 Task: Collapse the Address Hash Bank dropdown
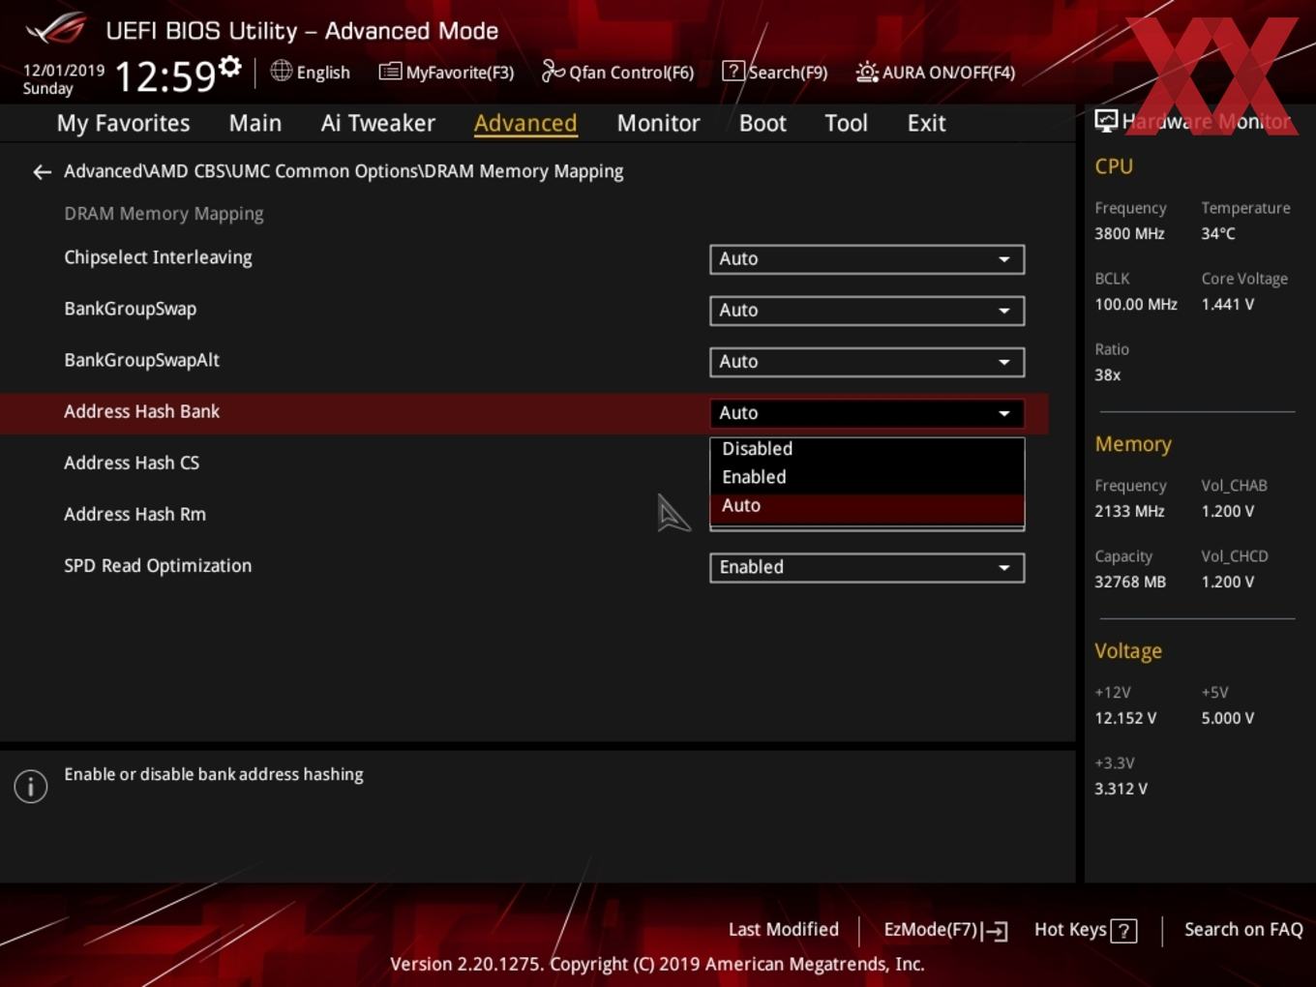point(867,413)
